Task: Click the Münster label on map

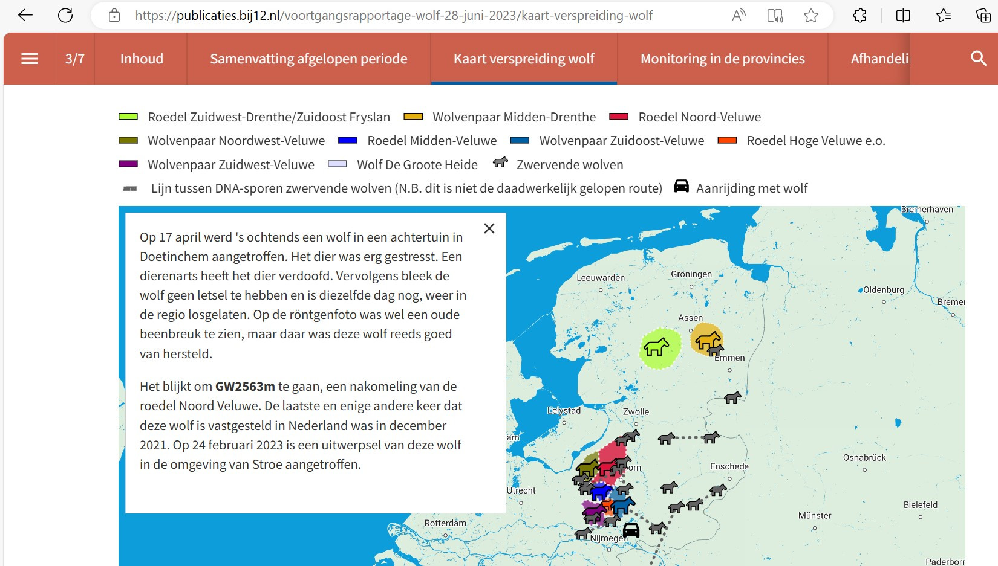Action: pos(815,516)
